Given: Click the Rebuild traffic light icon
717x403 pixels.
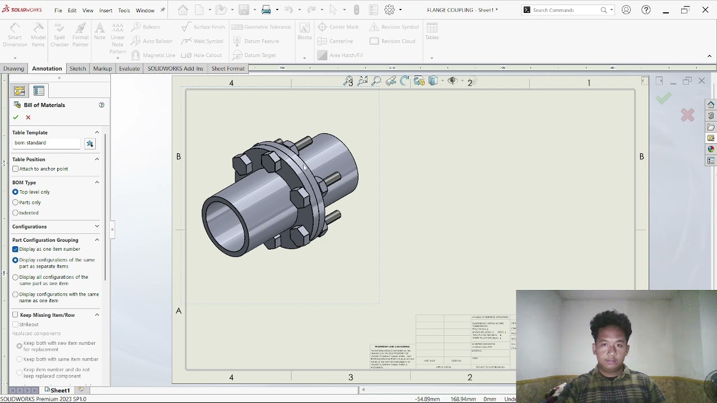Looking at the screenshot, I should tap(356, 10).
